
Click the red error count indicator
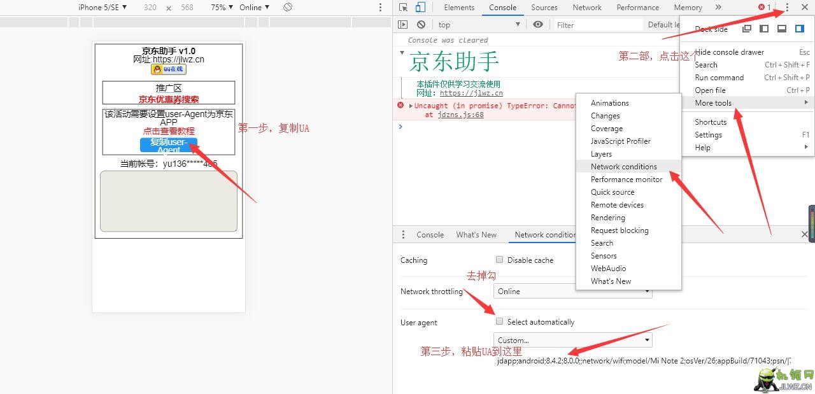pos(765,8)
